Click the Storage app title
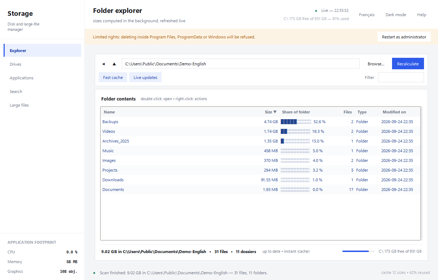438x280 pixels. point(20,14)
